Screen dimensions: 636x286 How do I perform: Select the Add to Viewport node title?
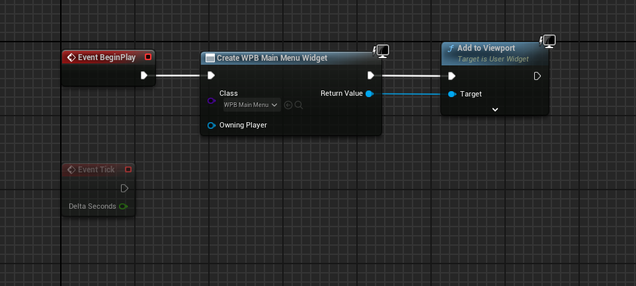pyautogui.click(x=486, y=49)
